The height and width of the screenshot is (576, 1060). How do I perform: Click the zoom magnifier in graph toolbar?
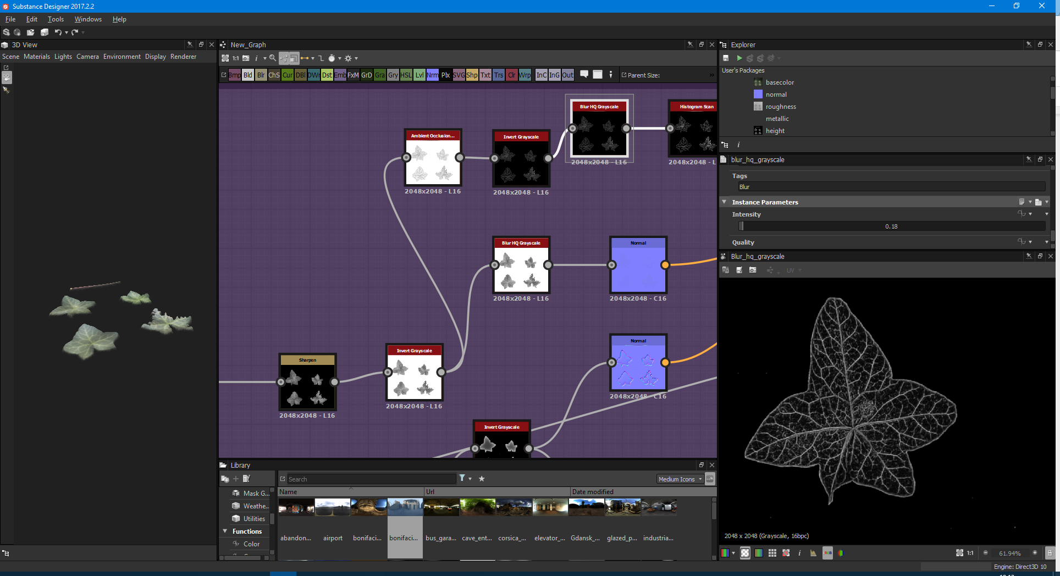point(273,58)
